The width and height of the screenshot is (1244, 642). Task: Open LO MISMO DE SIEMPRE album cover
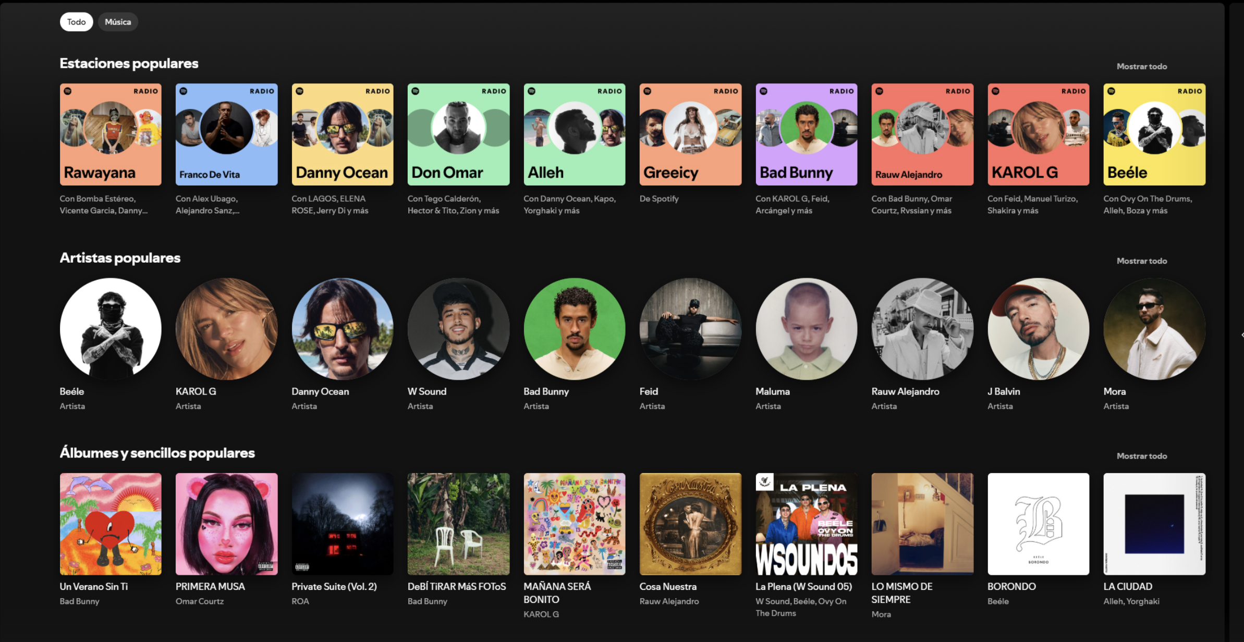click(x=922, y=524)
